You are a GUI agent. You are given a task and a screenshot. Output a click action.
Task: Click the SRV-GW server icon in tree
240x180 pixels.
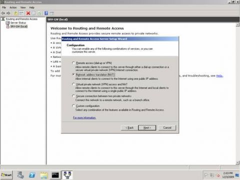(7, 26)
